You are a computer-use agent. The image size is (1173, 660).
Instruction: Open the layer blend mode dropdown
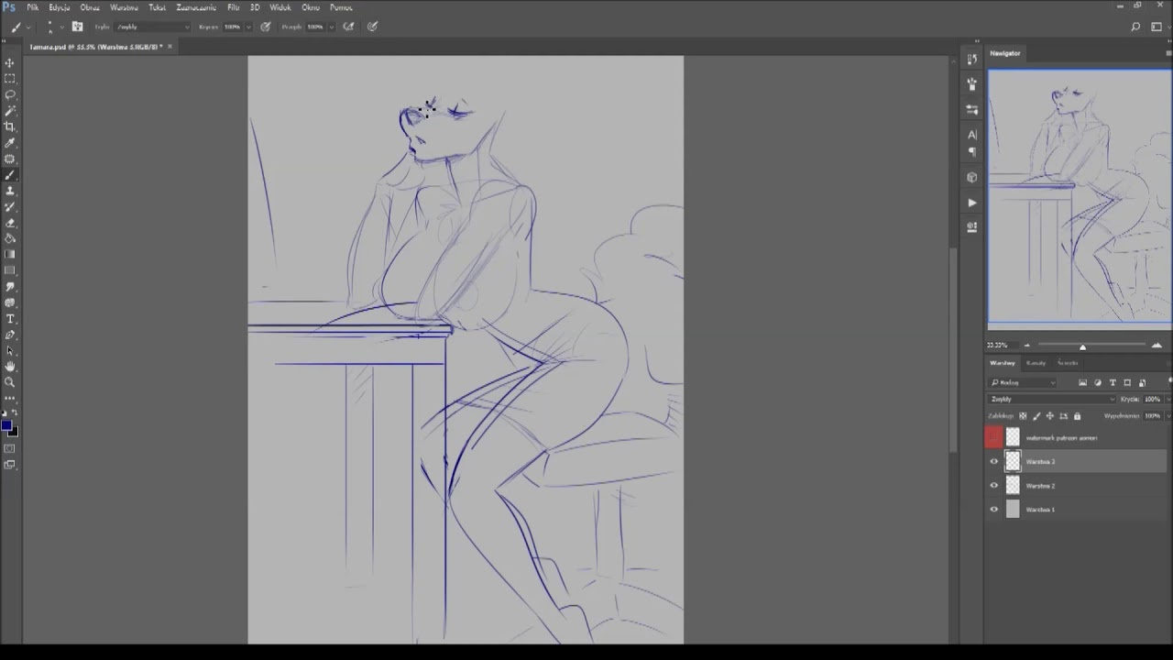coord(1052,400)
